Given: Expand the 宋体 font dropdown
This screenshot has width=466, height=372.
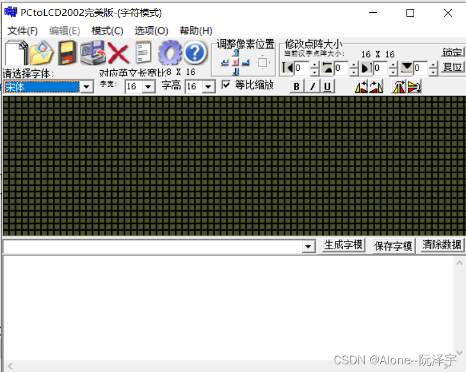Looking at the screenshot, I should click(87, 87).
